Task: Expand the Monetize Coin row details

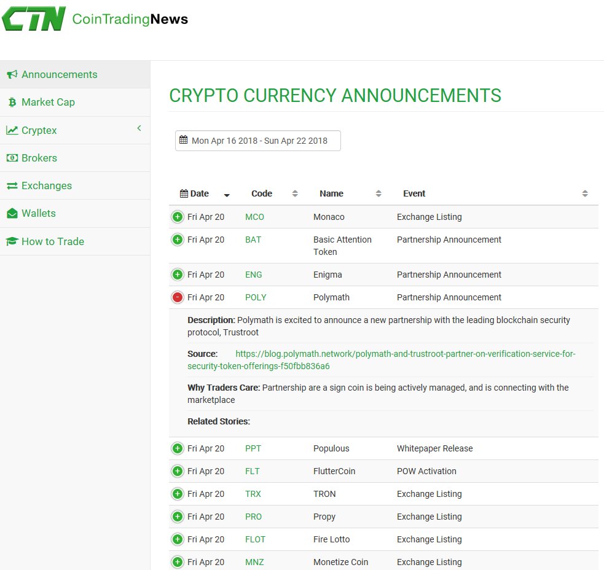Action: click(178, 562)
